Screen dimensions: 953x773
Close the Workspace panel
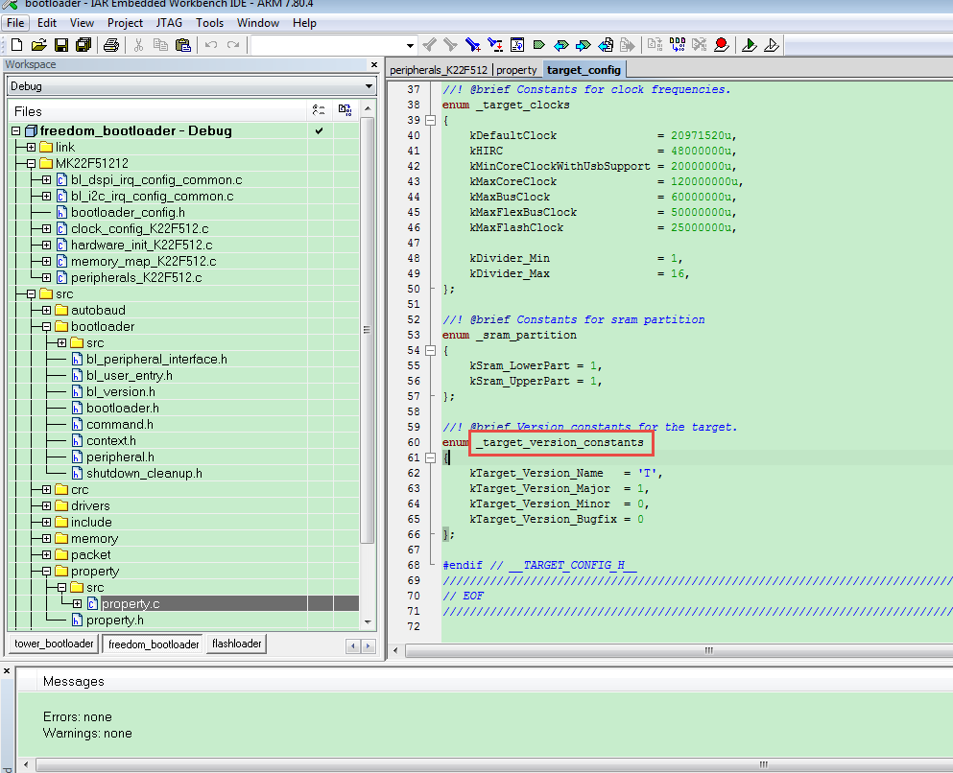point(374,65)
